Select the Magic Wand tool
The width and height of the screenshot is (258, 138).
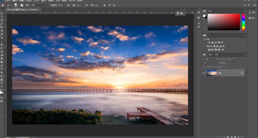(x=2, y=24)
